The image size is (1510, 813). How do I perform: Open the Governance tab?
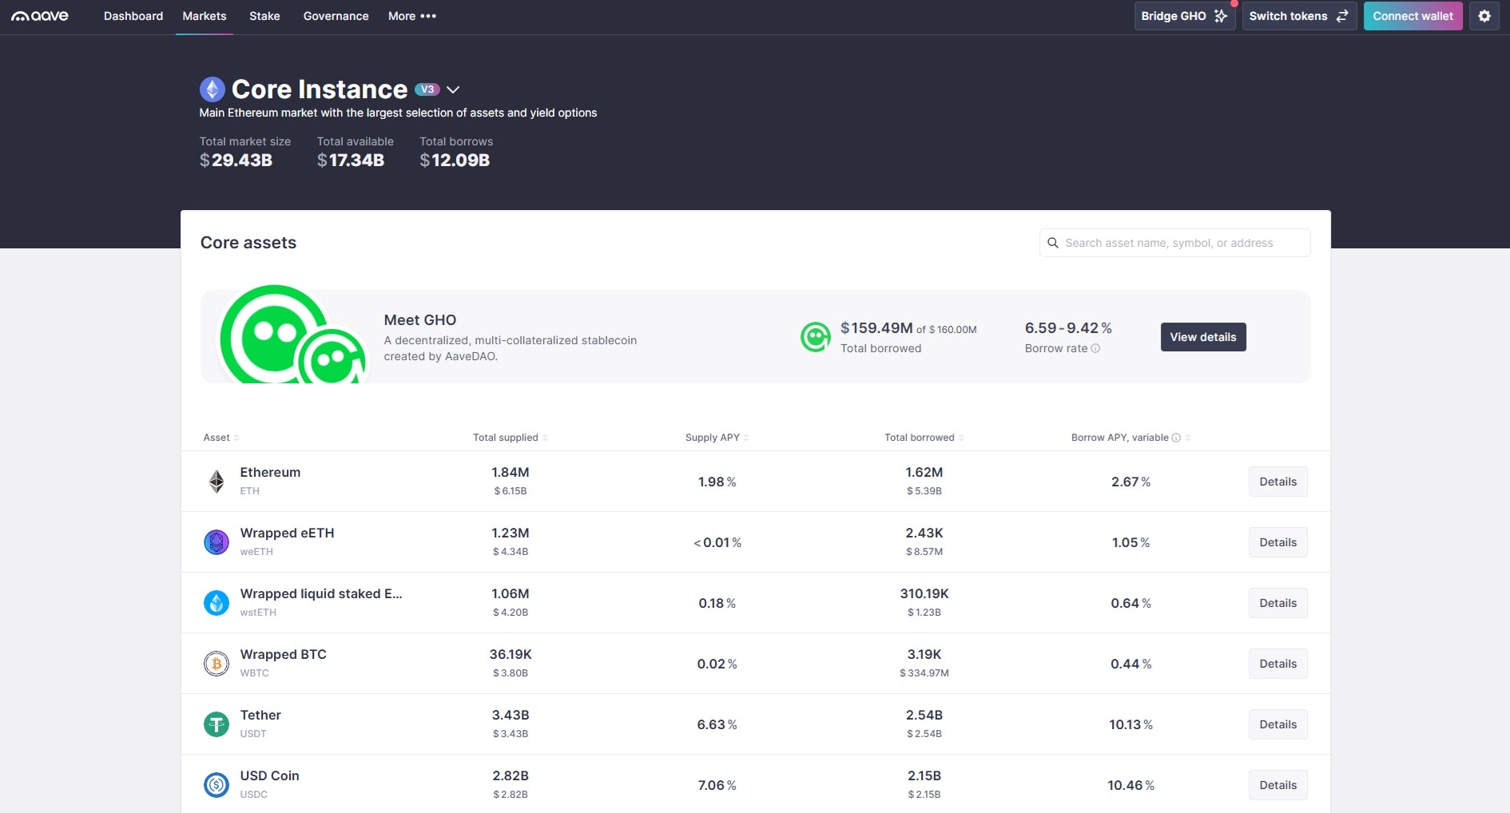click(x=336, y=16)
